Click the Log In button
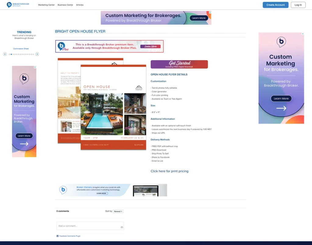The width and height of the screenshot is (312, 245). (x=298, y=5)
